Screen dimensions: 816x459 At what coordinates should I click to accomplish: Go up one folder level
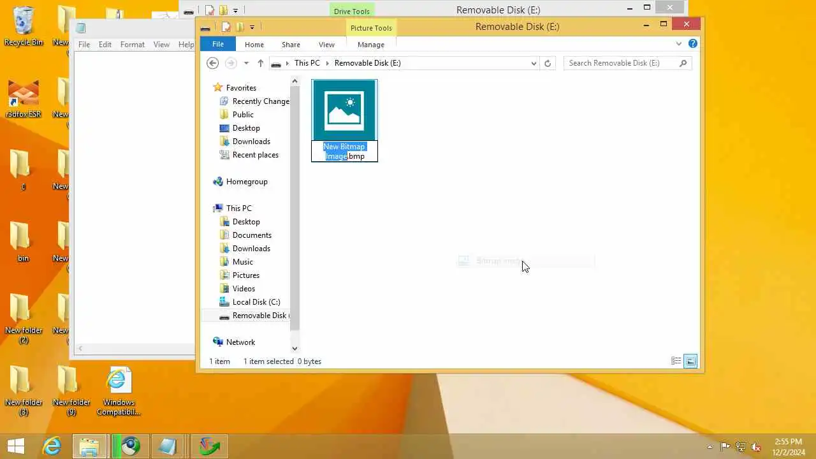coord(260,63)
